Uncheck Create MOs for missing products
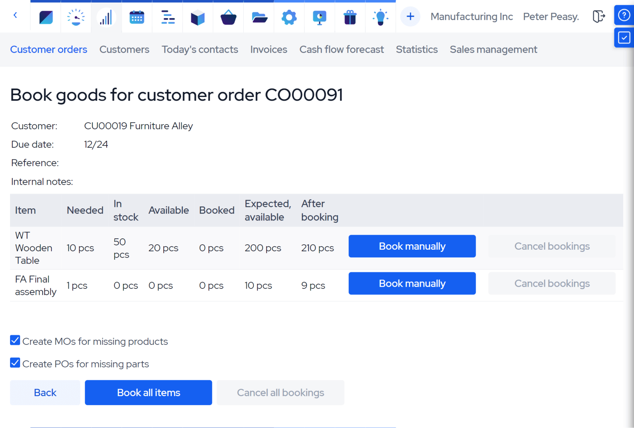Image resolution: width=634 pixels, height=428 pixels. 15,340
